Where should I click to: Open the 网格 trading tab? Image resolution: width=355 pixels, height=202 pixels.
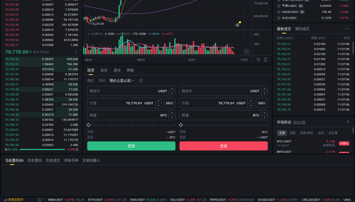click(x=130, y=70)
